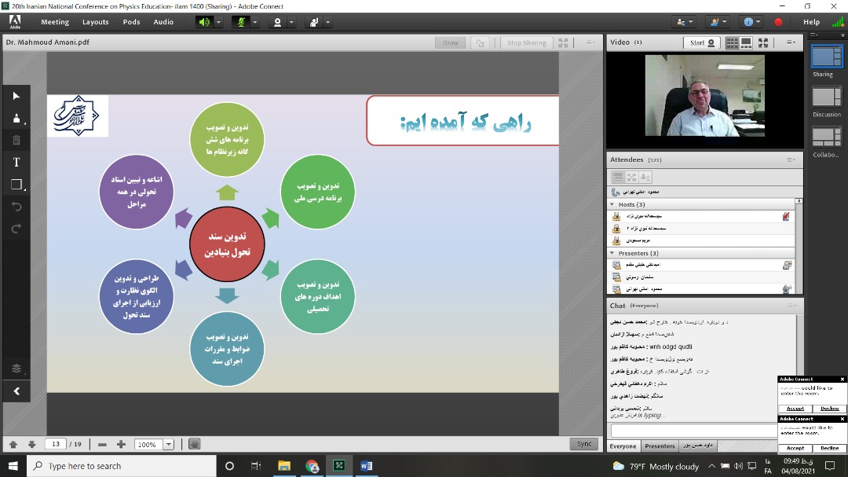Select the text tool in whiteboard toolbar
The width and height of the screenshot is (848, 477).
16,163
